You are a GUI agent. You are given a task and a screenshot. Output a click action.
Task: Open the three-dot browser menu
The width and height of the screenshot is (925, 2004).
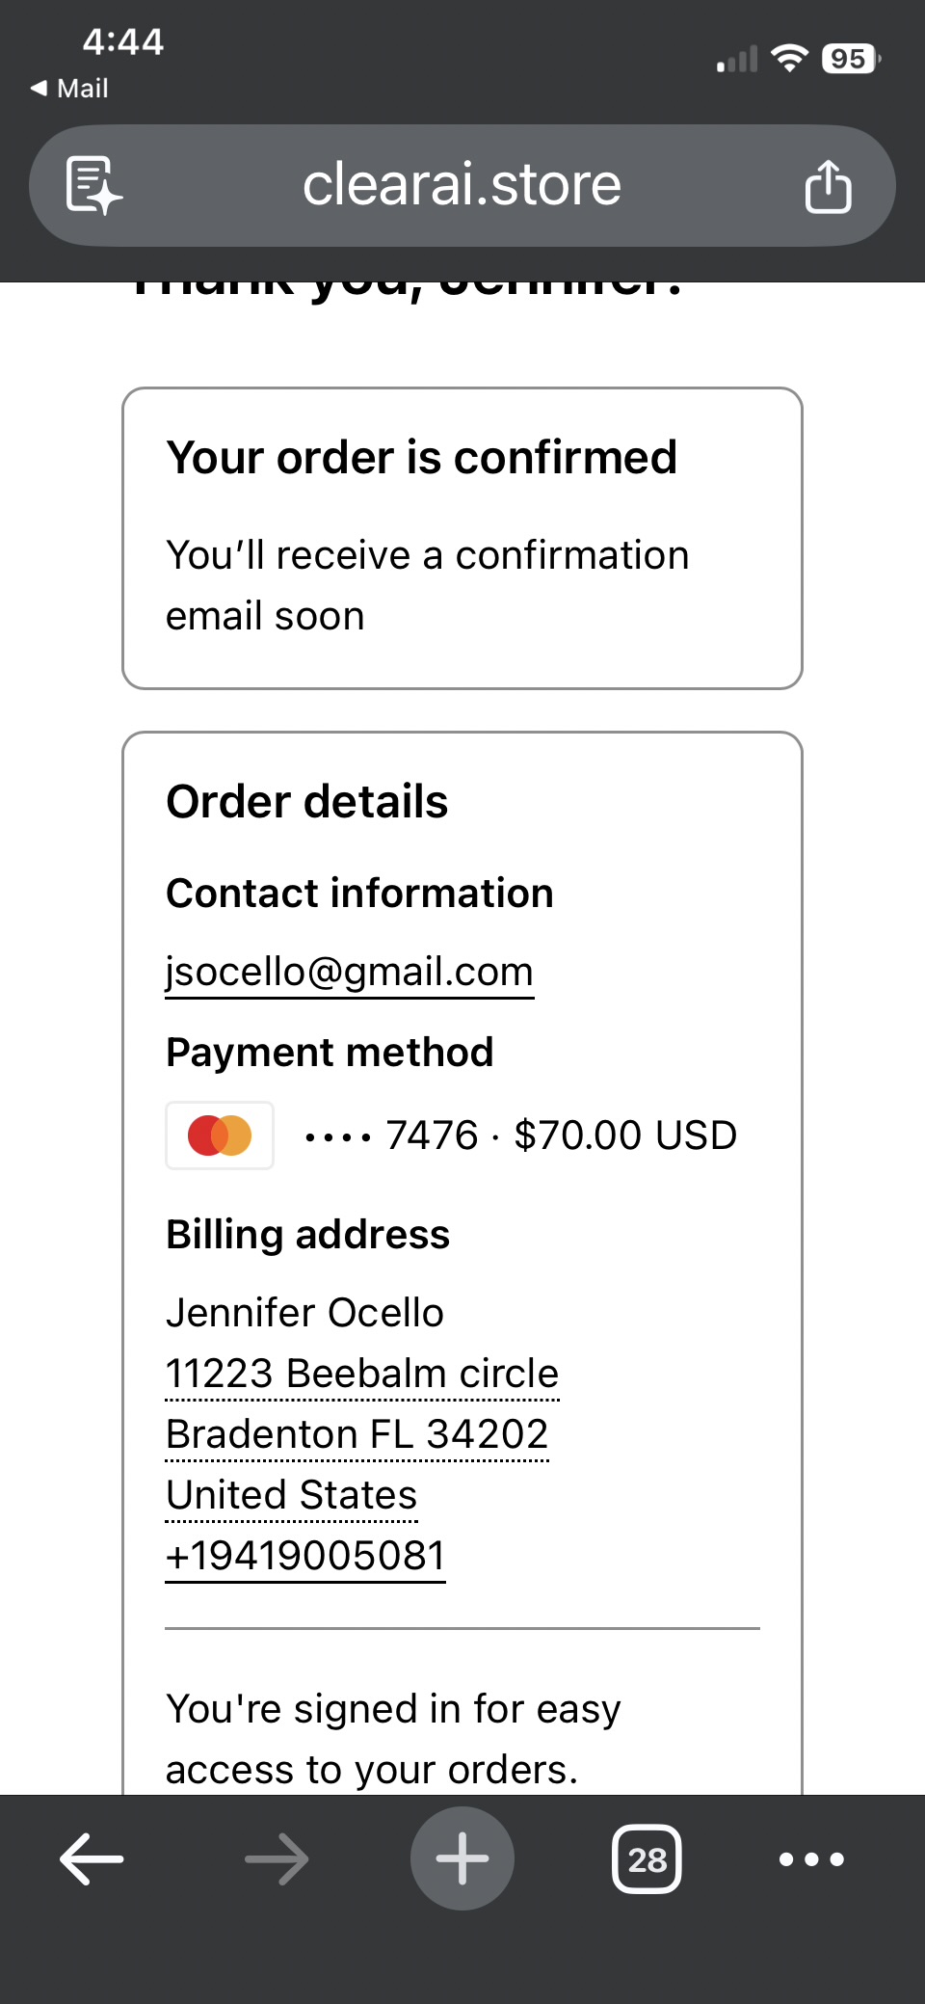point(811,1858)
